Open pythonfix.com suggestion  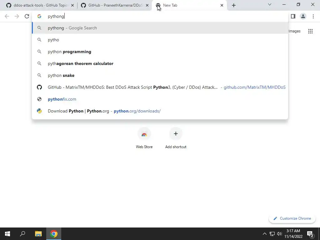pyautogui.click(x=160, y=99)
